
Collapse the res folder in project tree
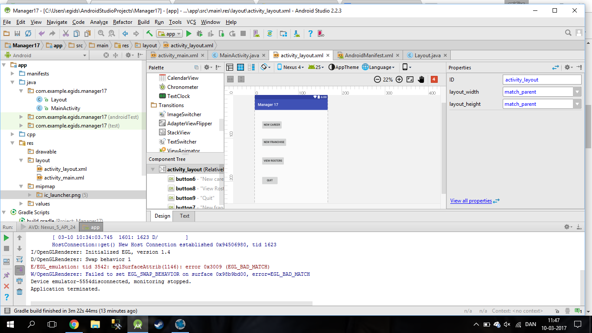point(13,143)
